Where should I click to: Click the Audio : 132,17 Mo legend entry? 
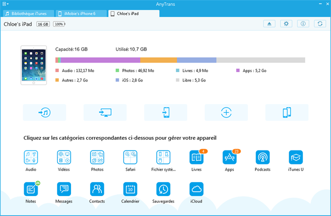75,71
